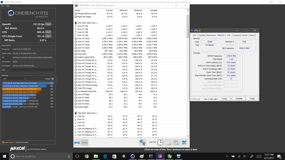Open Cinebench Help menu
285x160 pixels.
8,6
